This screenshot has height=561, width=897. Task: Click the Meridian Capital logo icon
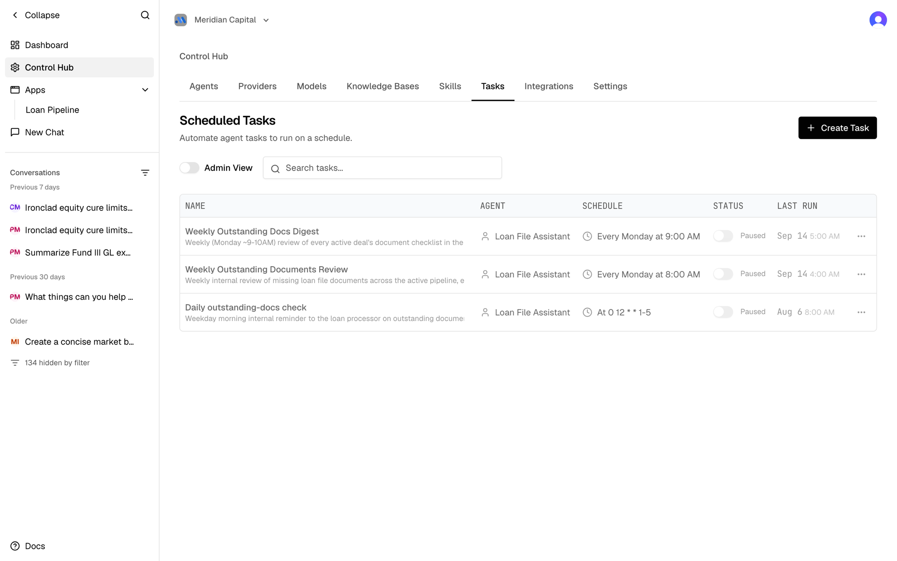181,20
